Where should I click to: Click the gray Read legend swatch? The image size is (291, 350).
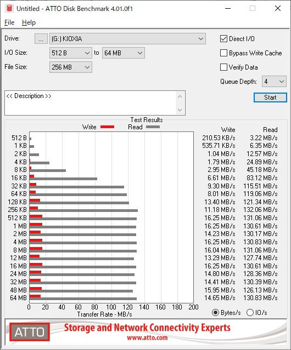click(153, 127)
